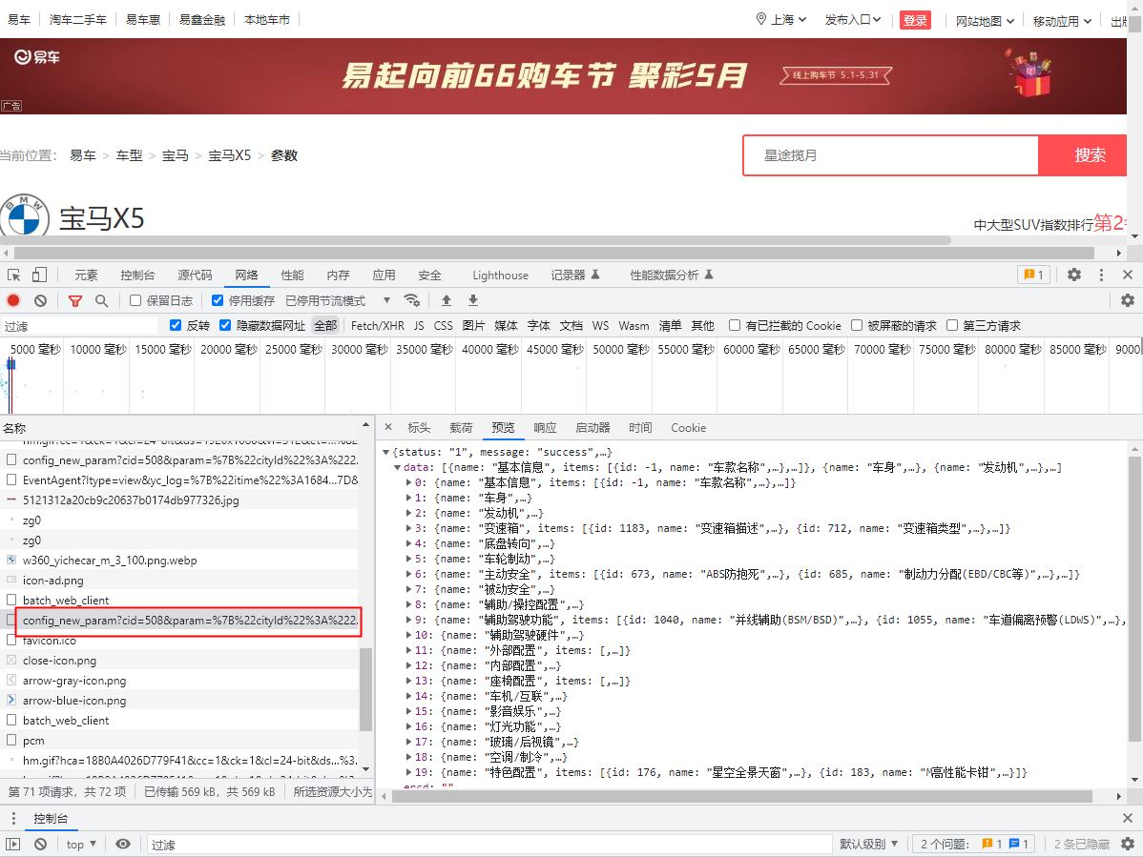Enable 被屏蔽的请求 checkbox
Screen dimensions: 1143x857
857,325
